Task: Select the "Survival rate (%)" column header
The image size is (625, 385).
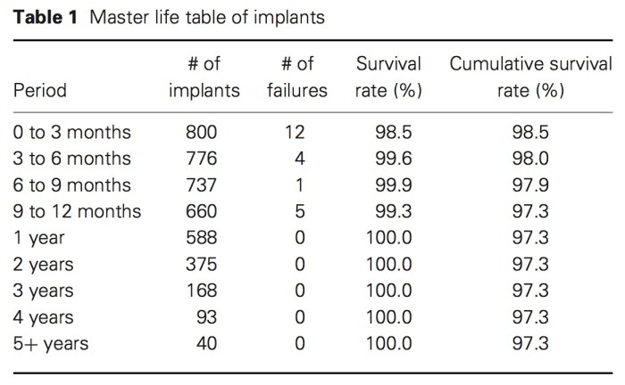Action: tap(388, 78)
